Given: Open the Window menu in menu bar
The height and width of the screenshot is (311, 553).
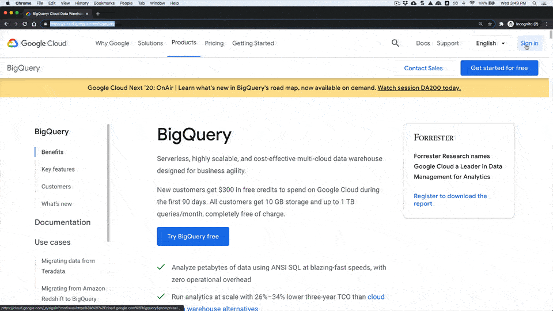Looking at the screenshot, I should click(157, 3).
